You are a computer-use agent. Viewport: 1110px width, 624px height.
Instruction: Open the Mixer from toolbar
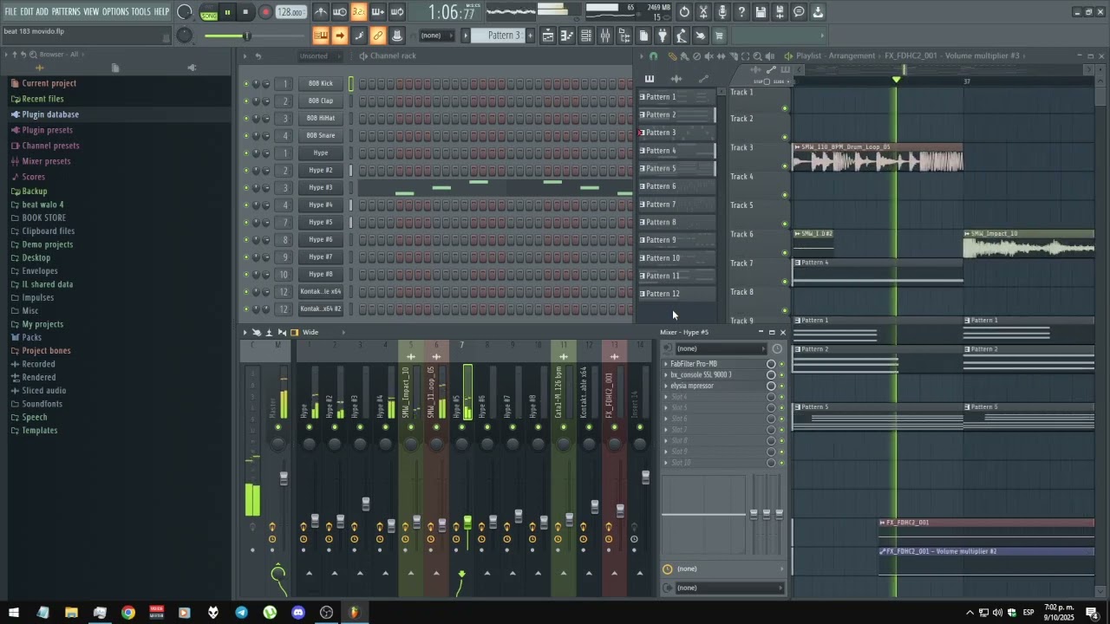(x=605, y=36)
